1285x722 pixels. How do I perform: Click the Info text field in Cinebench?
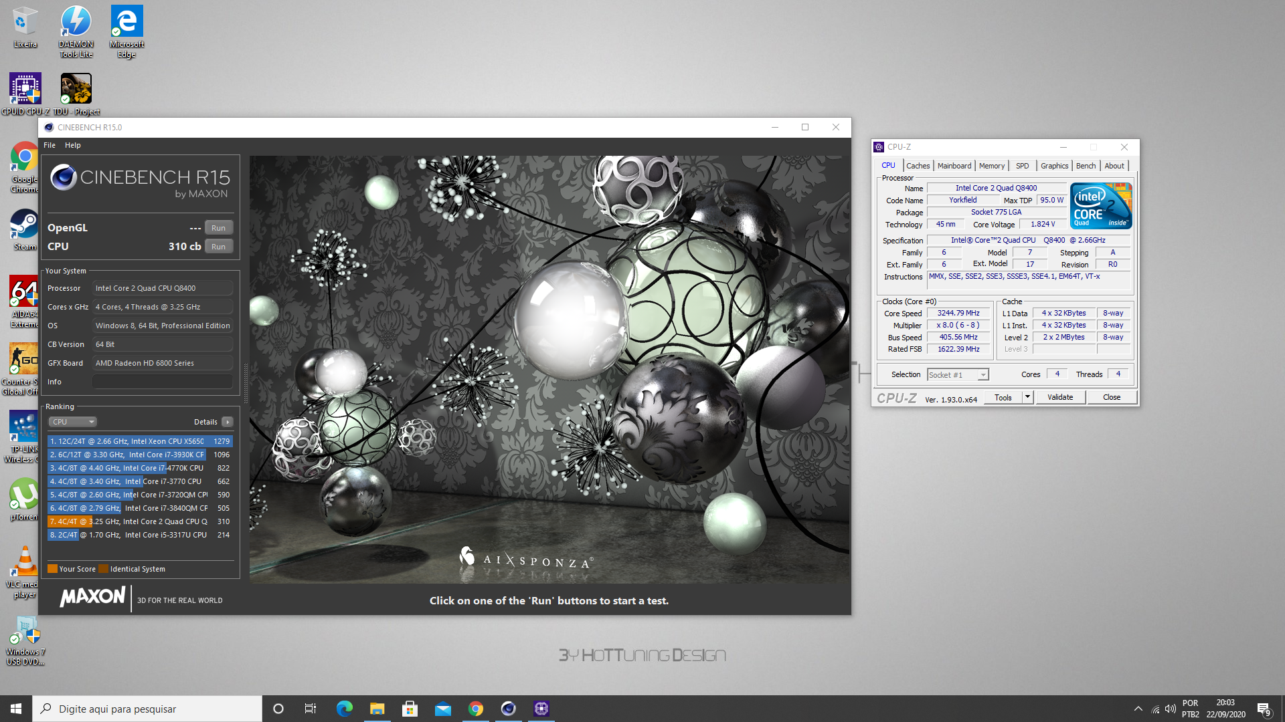coord(163,382)
